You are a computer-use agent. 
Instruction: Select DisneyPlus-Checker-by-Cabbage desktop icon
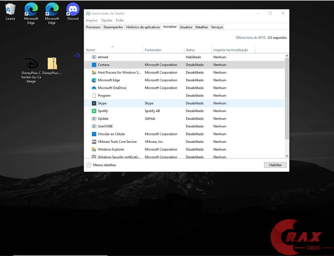tap(31, 66)
